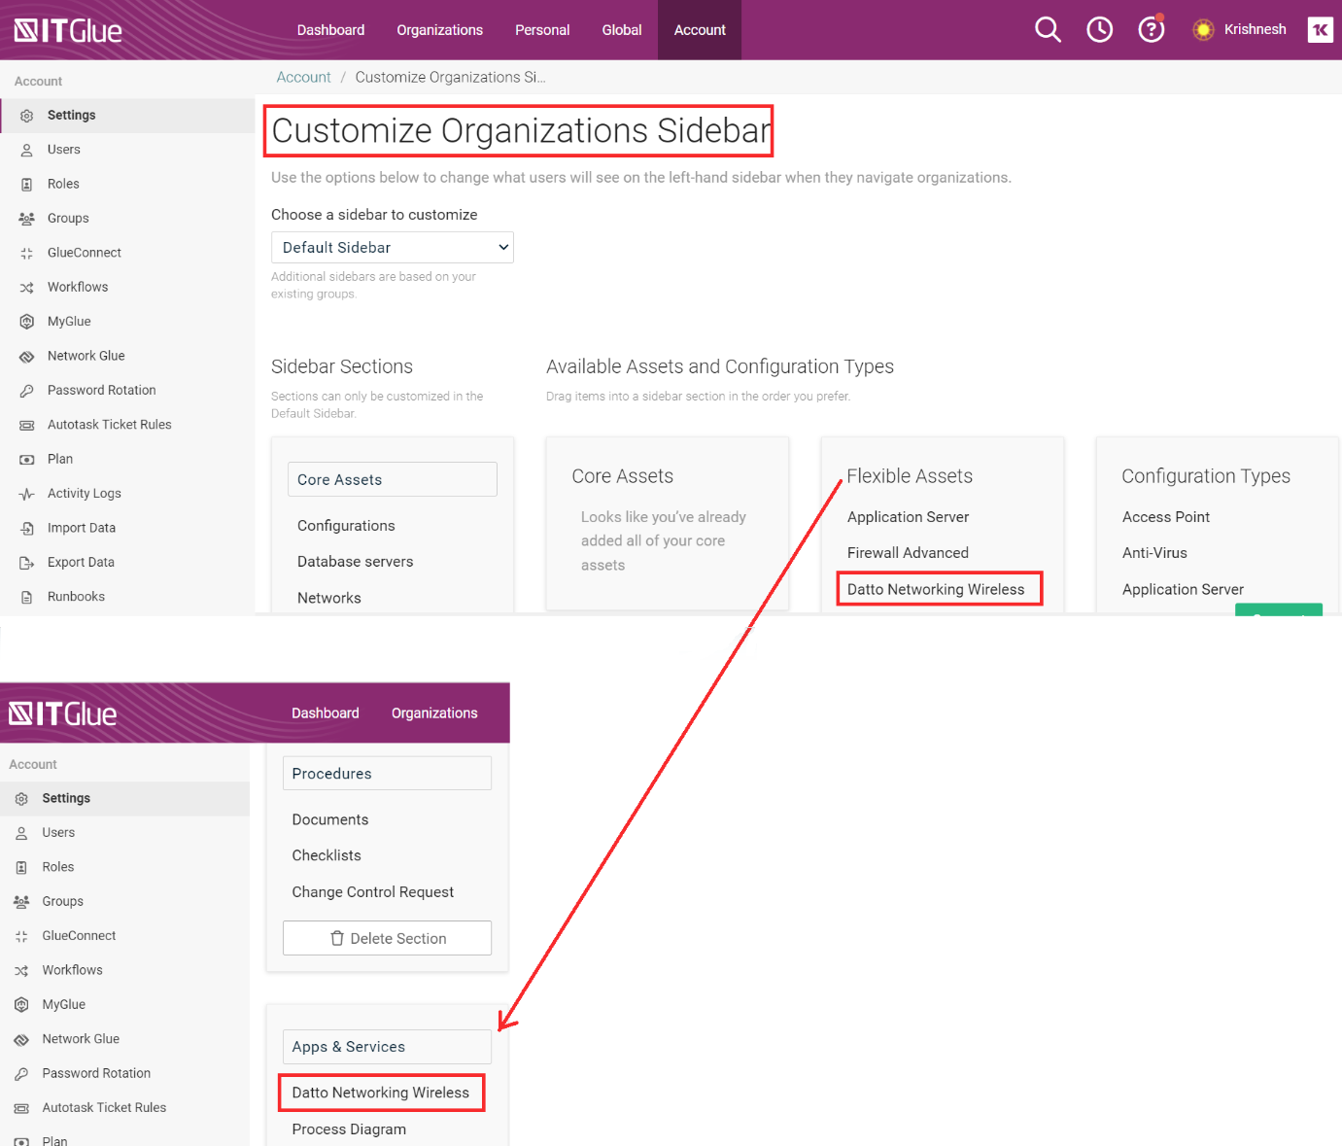Open the Dashboard tab in top header
The width and height of the screenshot is (1342, 1146).
pyautogui.click(x=330, y=30)
